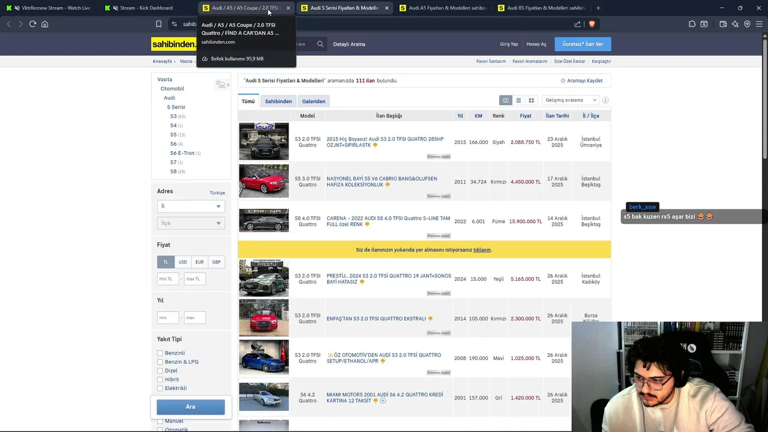Switch to Audi A5 Fiyatları browser tab
Viewport: 768px width, 432px height.
click(443, 8)
